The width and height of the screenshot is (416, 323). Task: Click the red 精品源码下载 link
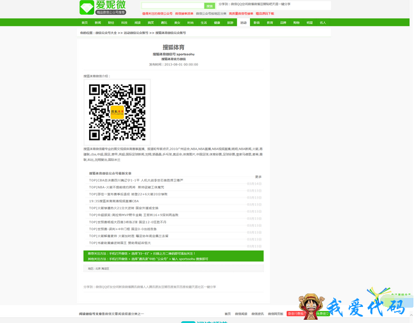265,13
